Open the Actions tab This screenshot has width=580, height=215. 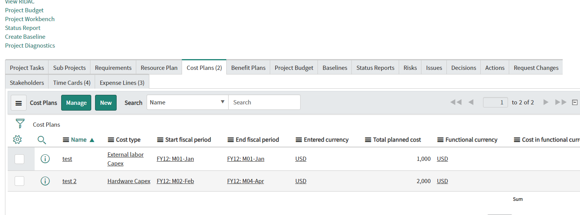495,68
